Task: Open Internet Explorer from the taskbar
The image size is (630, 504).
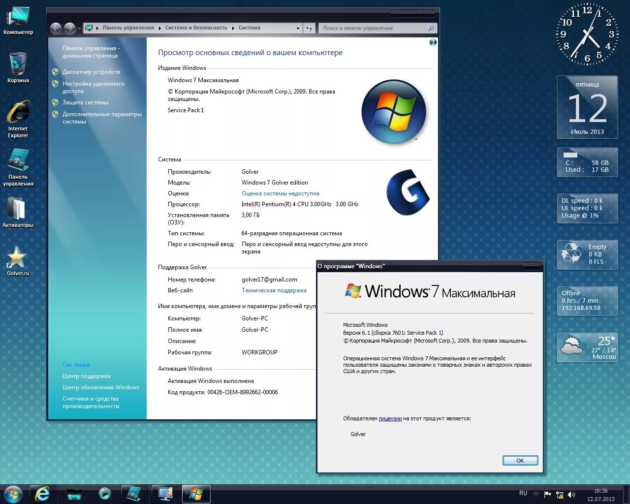Action: [43, 494]
